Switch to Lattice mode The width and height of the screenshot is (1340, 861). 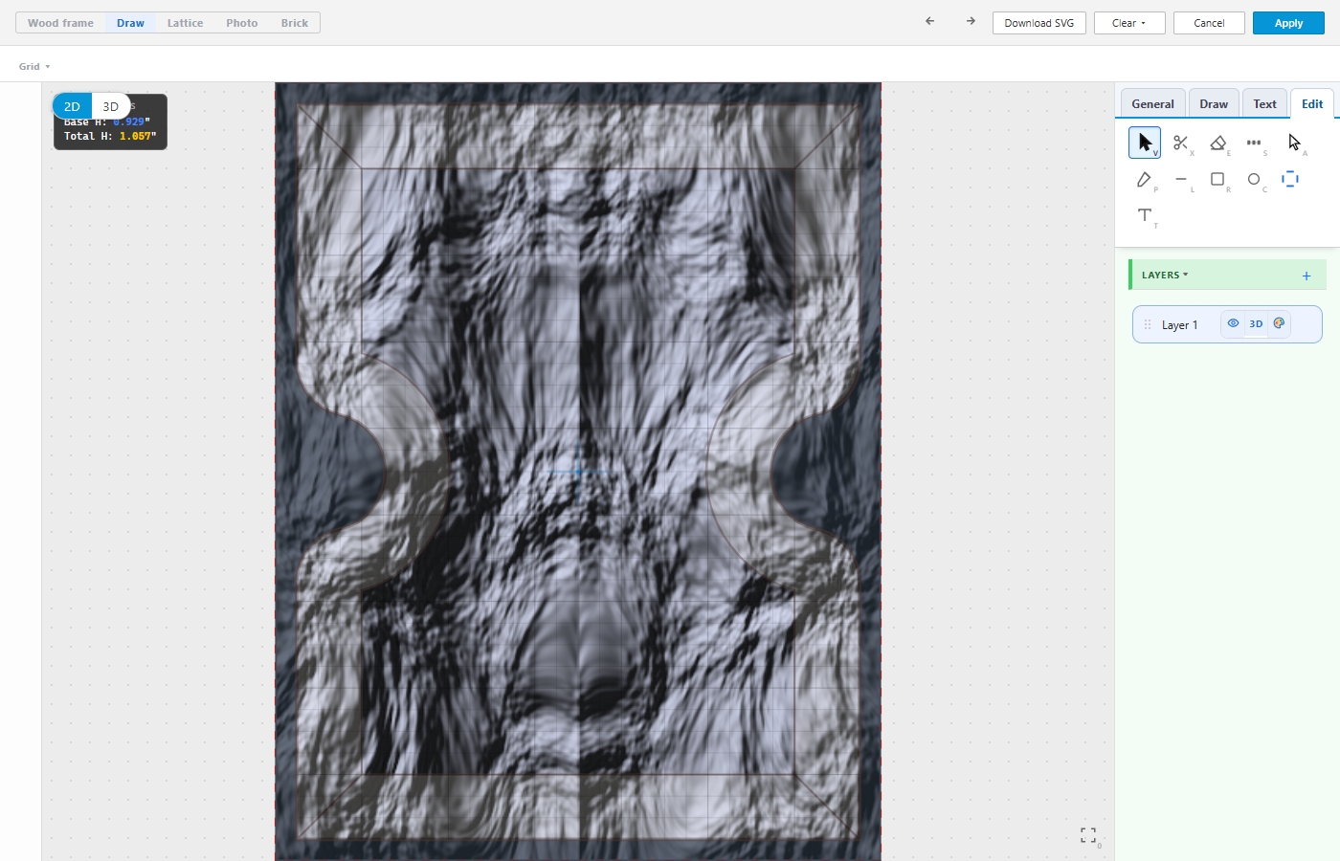pyautogui.click(x=185, y=23)
